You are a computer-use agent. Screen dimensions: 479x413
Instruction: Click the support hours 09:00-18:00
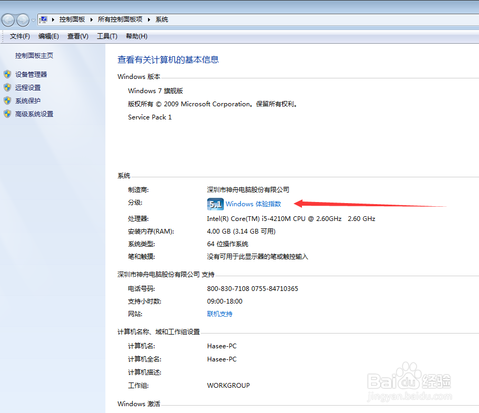click(x=225, y=301)
